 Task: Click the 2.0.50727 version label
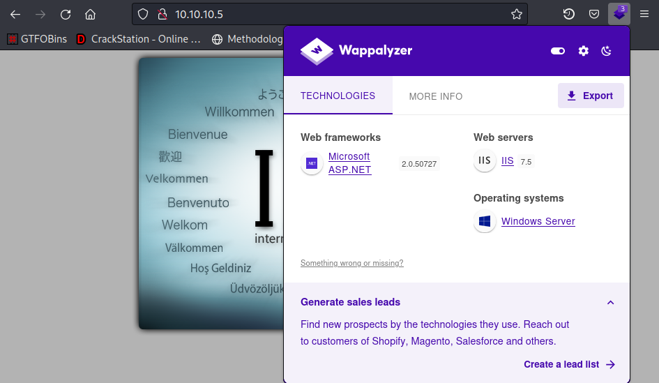coord(419,164)
